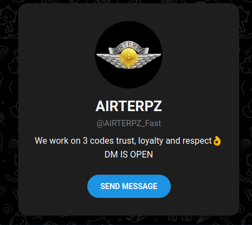Screen dimensions: 252x225
Task: Click the spiral doodle on the right background edge
Action: 246,143
